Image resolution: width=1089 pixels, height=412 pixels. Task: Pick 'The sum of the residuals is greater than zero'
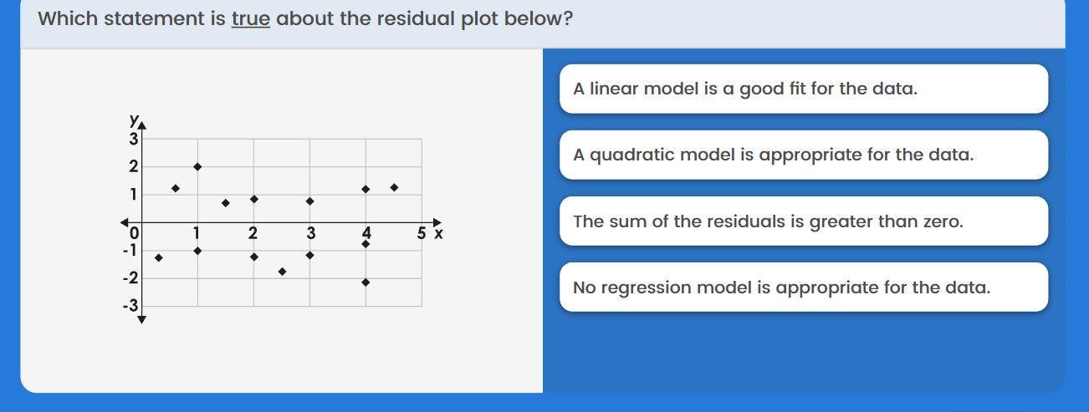(x=803, y=221)
